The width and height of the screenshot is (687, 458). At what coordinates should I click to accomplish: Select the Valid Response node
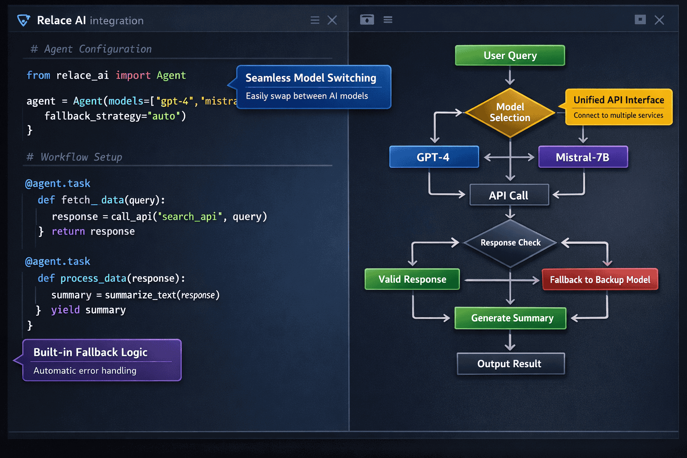(412, 279)
